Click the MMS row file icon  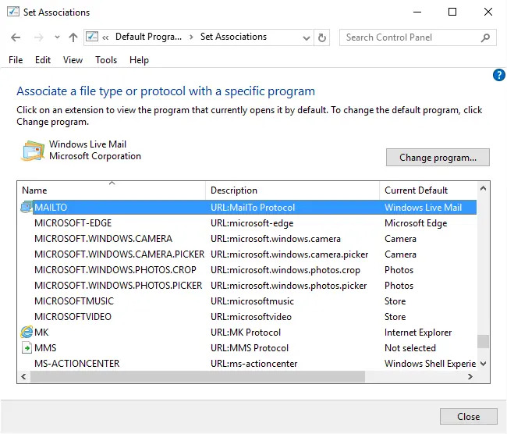[27, 348]
